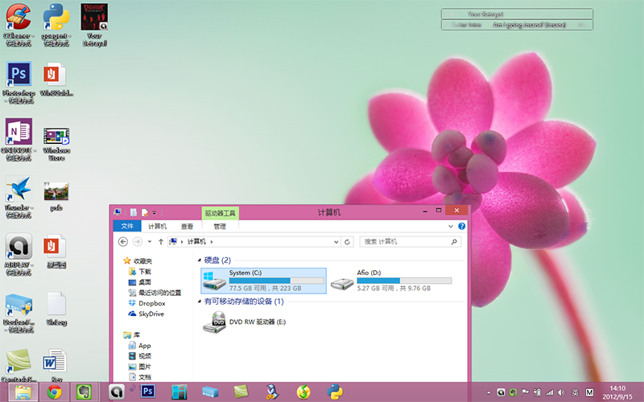Open the Camtasia shortcut on the desktop
The width and height of the screenshot is (644, 402).
19,365
